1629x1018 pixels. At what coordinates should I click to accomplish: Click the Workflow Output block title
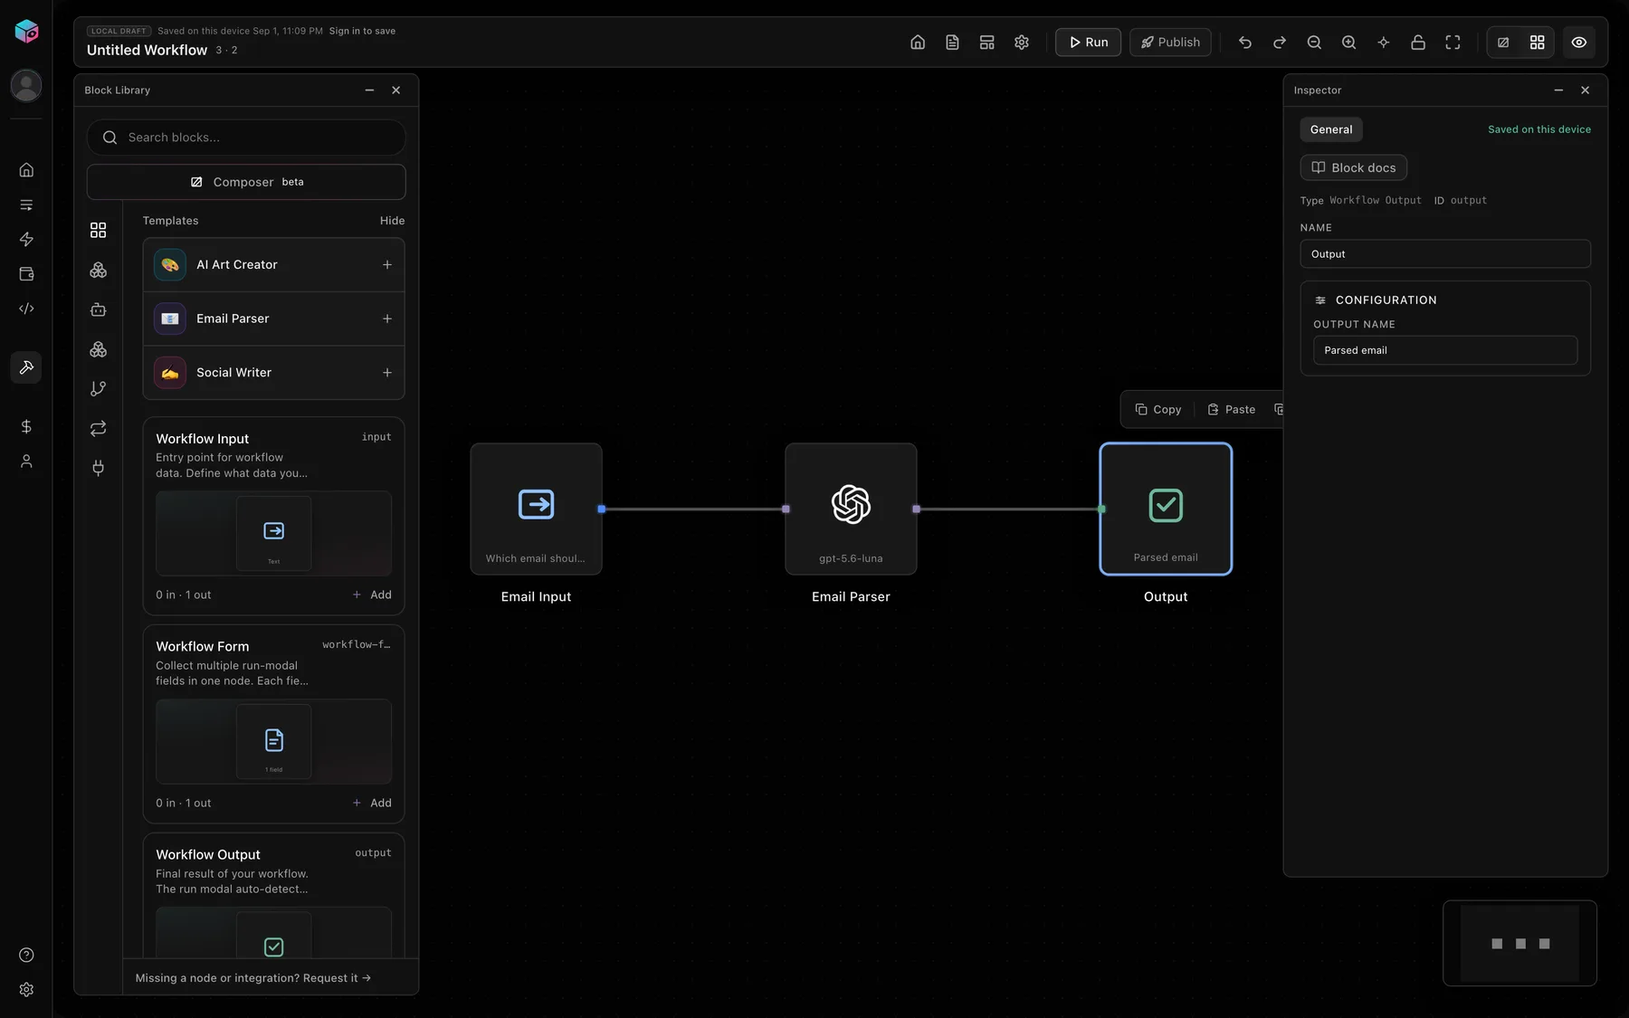point(208,855)
